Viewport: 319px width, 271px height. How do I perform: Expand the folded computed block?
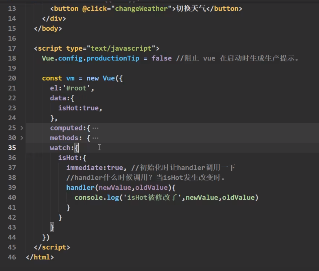(22, 128)
